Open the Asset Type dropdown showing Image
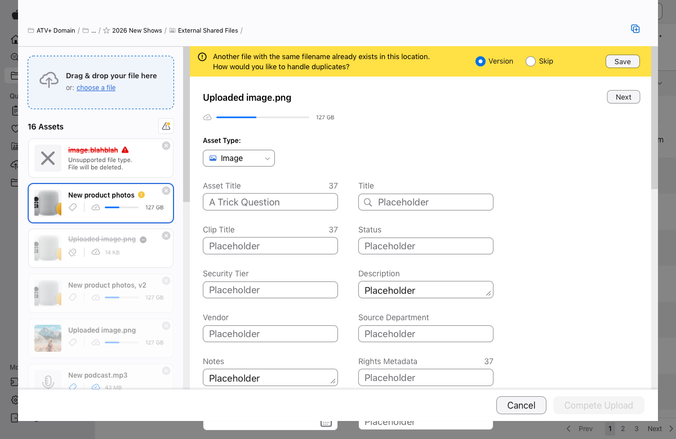This screenshot has height=439, width=676. tap(238, 158)
